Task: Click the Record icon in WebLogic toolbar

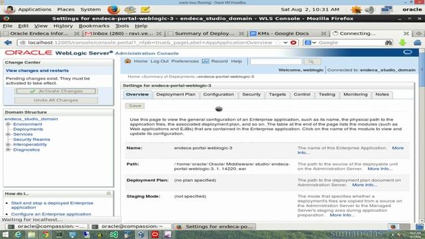Action: pyautogui.click(x=205, y=61)
